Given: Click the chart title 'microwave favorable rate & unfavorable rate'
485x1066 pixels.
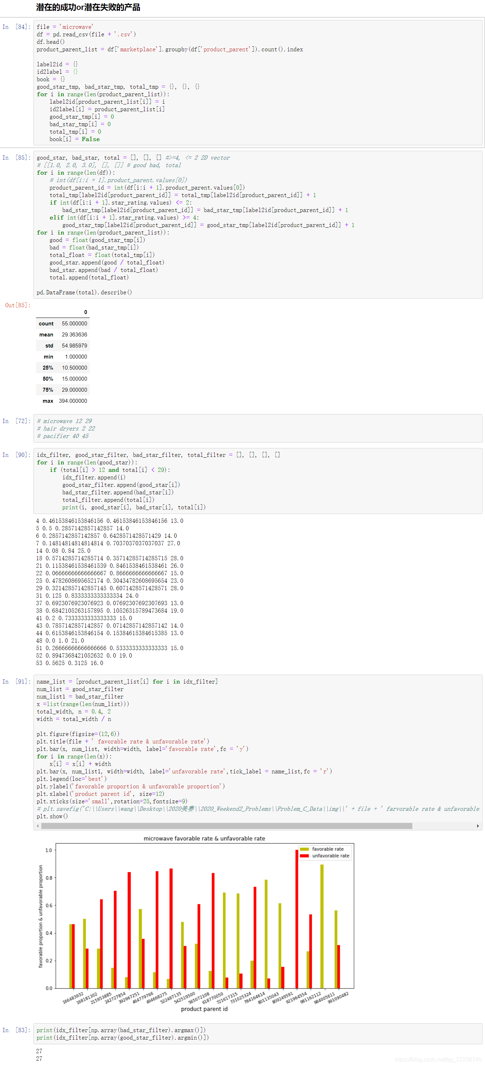Looking at the screenshot, I should click(x=204, y=838).
